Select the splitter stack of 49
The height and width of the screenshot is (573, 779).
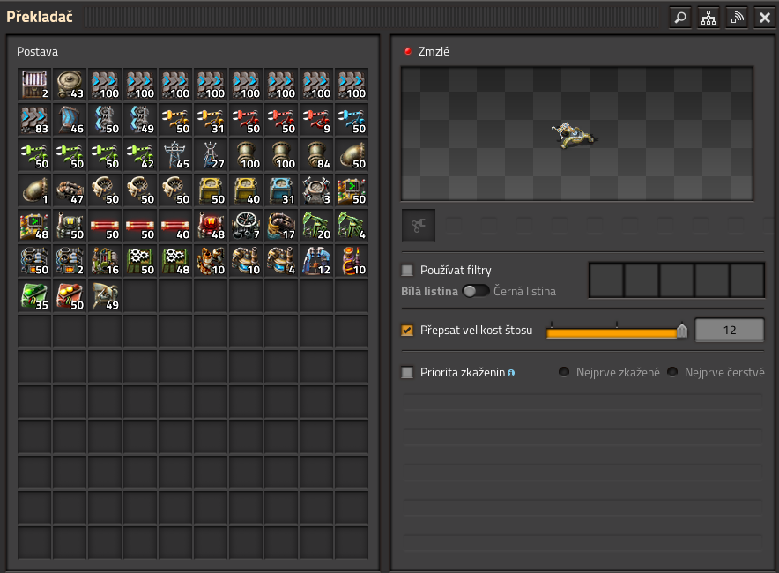pos(140,120)
